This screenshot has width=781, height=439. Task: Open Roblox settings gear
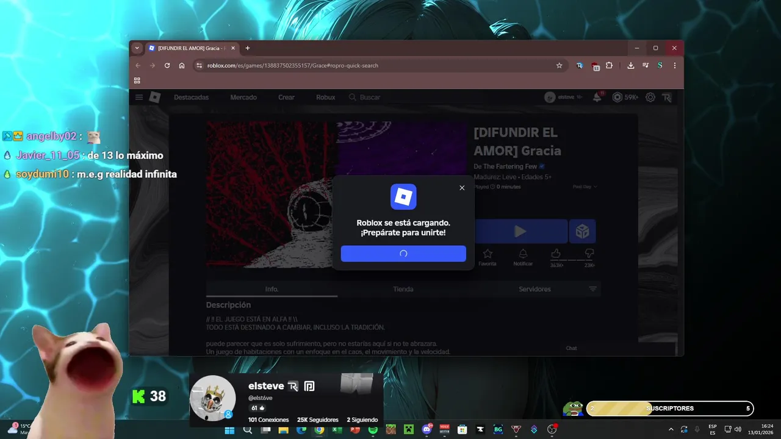point(650,98)
